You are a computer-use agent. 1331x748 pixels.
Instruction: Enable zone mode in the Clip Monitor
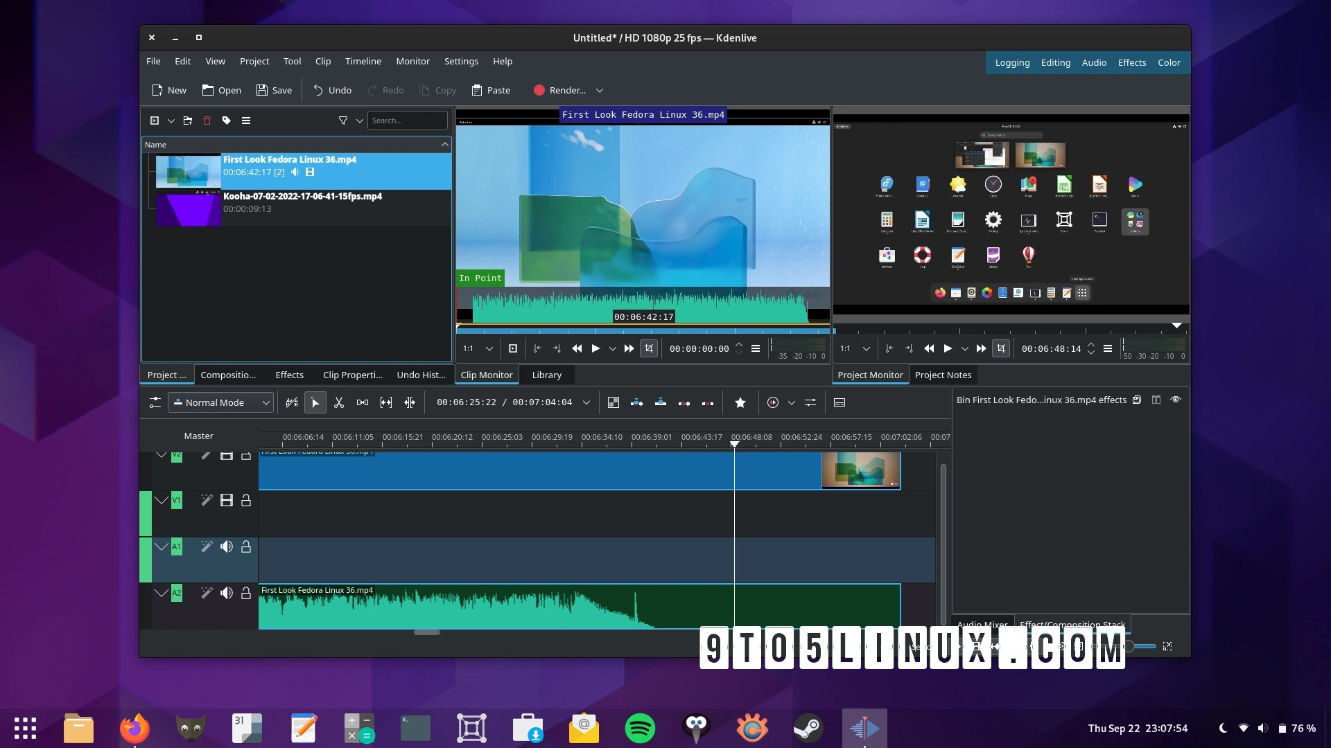[649, 348]
